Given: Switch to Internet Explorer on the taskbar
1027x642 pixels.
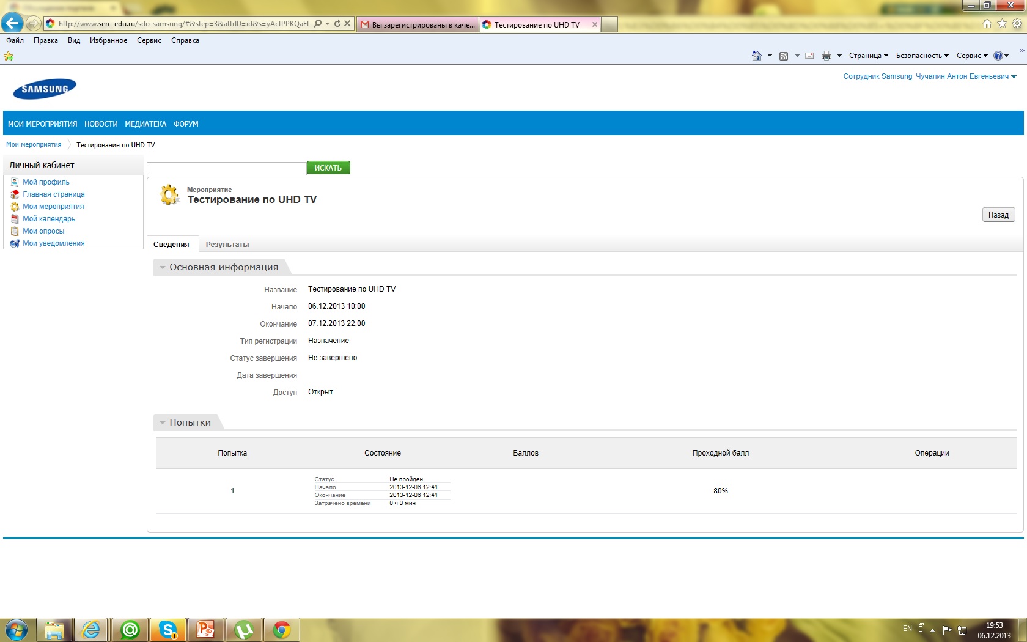Looking at the screenshot, I should [x=92, y=630].
